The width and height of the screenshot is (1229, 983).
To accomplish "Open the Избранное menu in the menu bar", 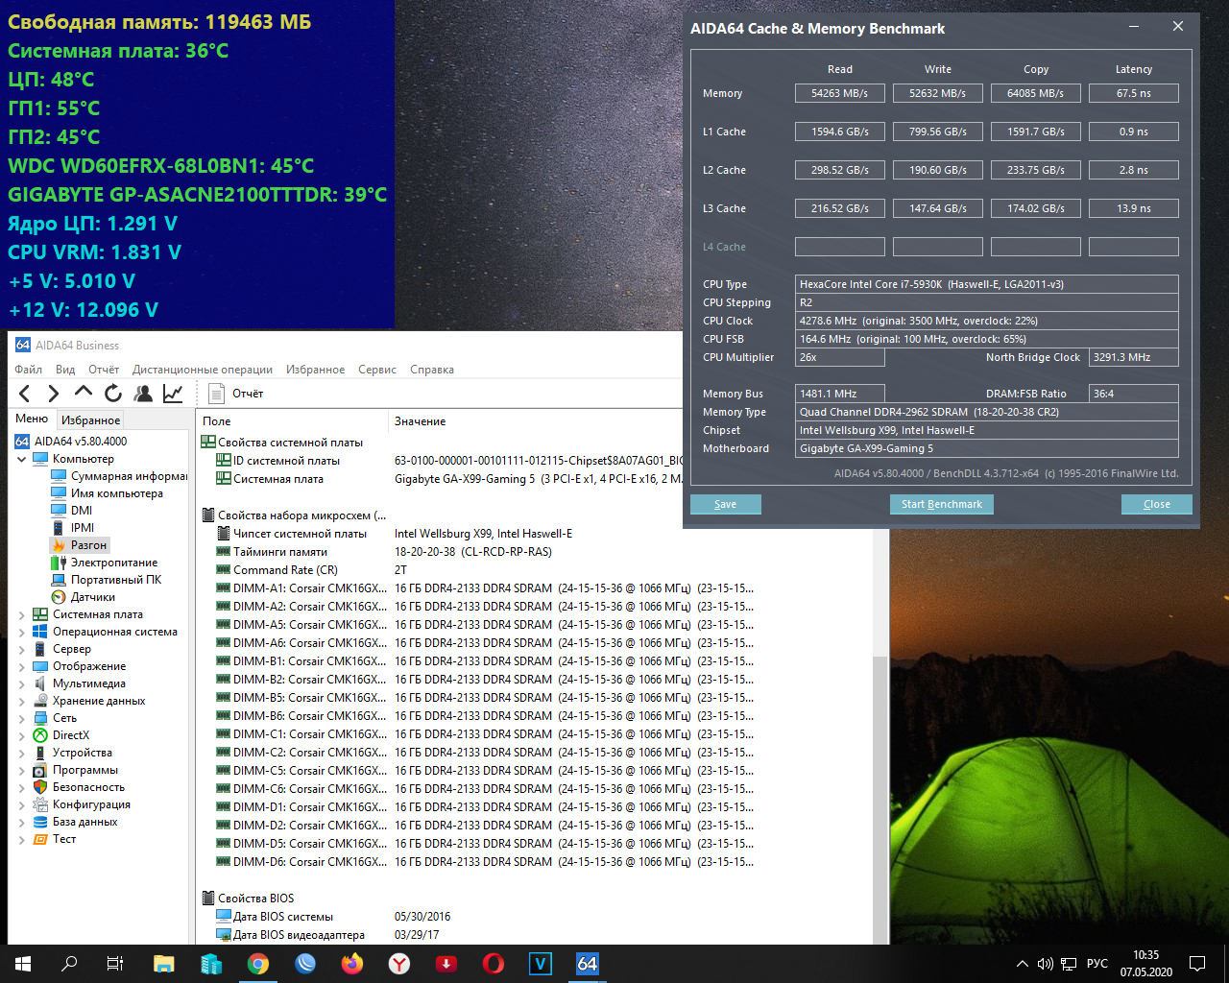I will (x=315, y=370).
